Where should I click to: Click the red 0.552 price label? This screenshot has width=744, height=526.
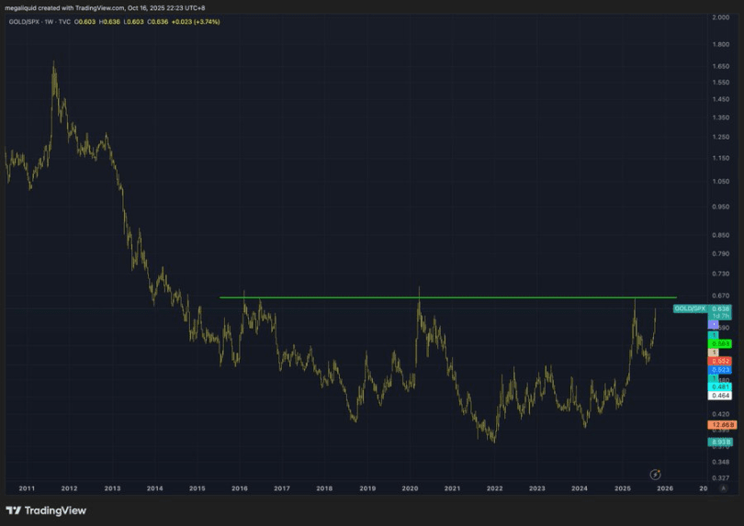click(720, 362)
